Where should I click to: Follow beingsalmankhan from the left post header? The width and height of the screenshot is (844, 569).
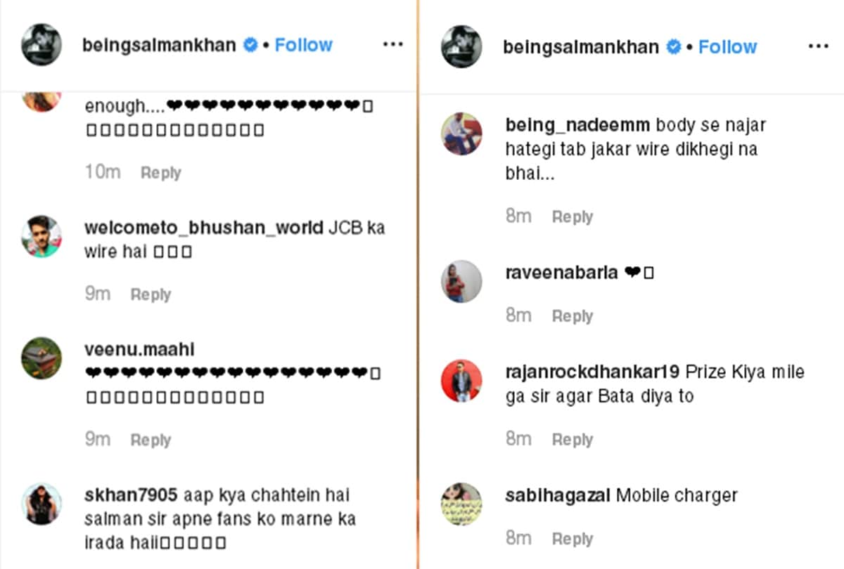(303, 44)
